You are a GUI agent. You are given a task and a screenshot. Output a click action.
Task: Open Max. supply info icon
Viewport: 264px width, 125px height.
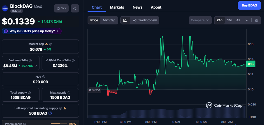pyautogui.click(x=69, y=93)
